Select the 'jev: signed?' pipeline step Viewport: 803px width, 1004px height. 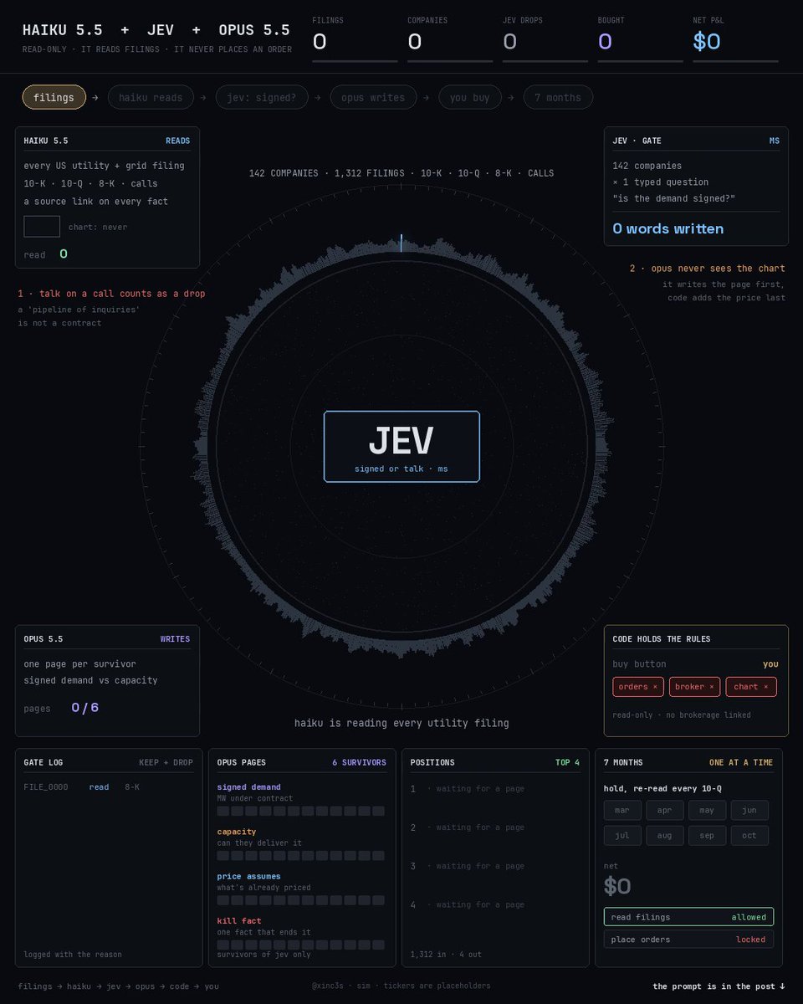point(262,98)
